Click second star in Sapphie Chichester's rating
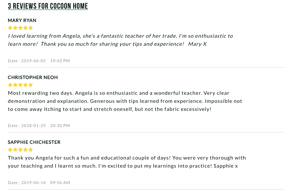 tap(15, 150)
